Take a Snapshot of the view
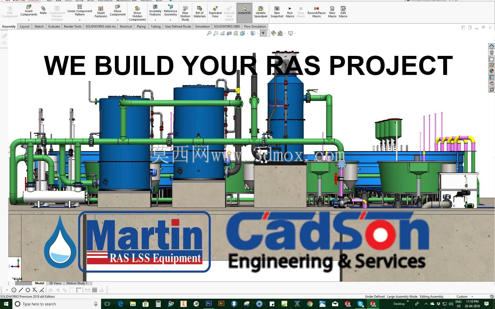Viewport: 495px width, 309px height. pos(277,12)
